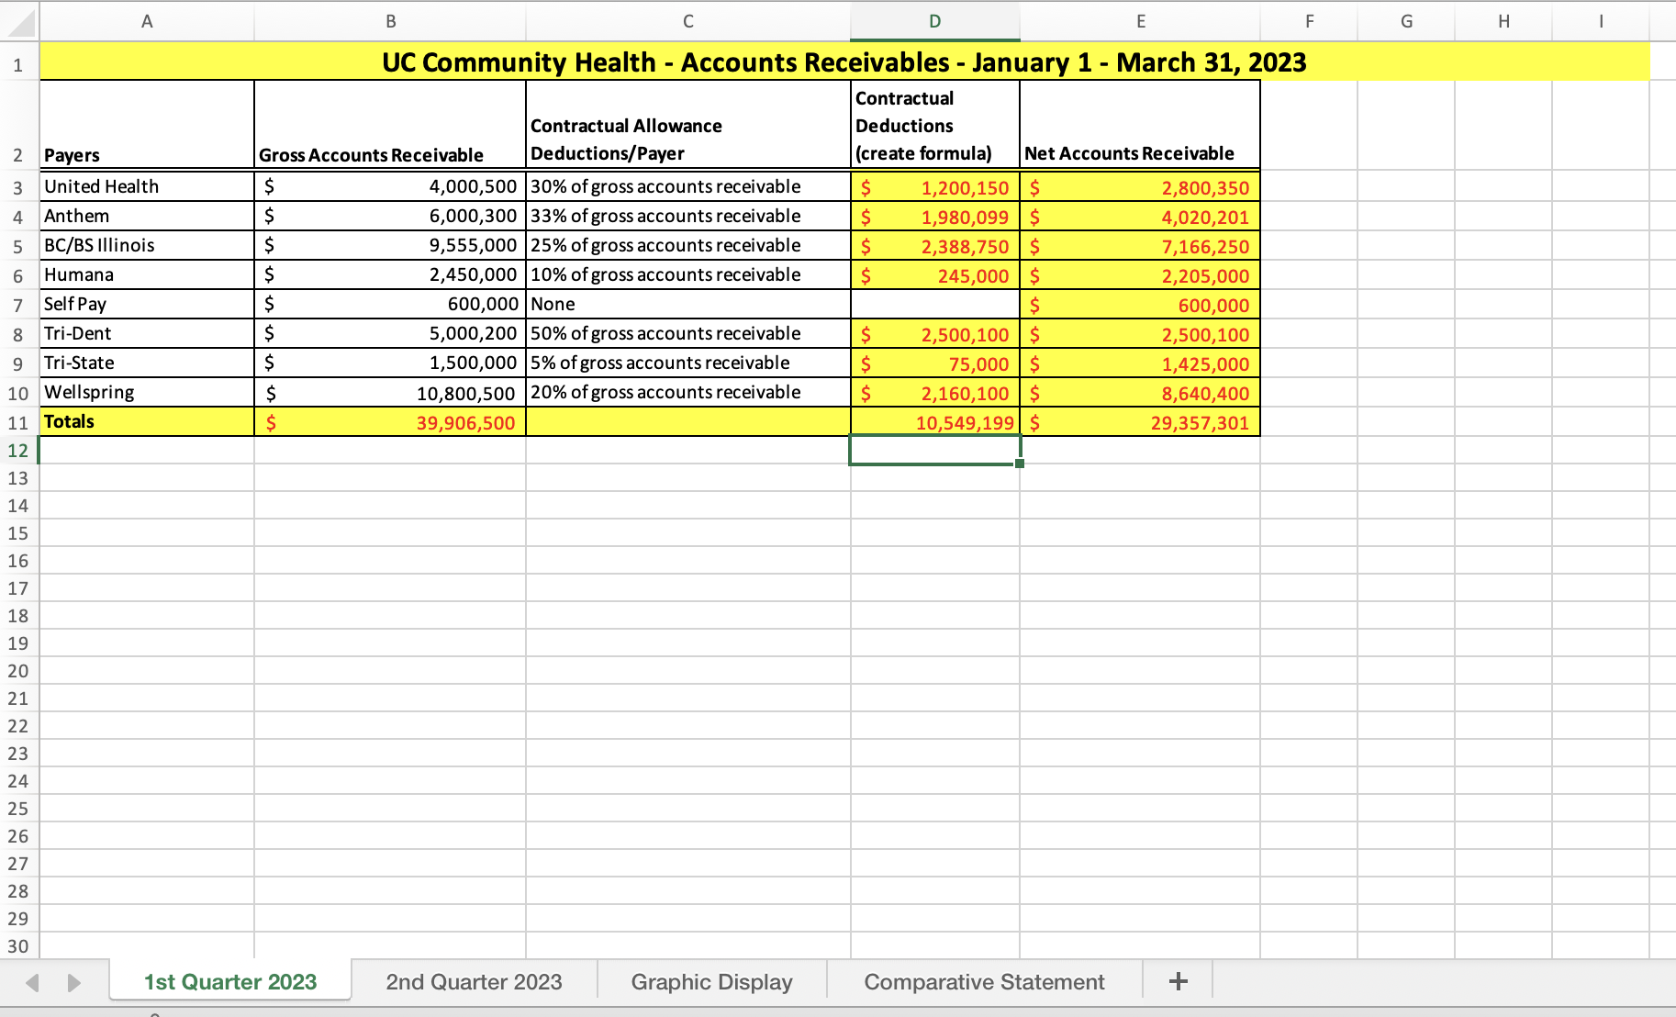Select all cells via the corner triangle button
This screenshot has width=1676, height=1017.
pyautogui.click(x=17, y=20)
